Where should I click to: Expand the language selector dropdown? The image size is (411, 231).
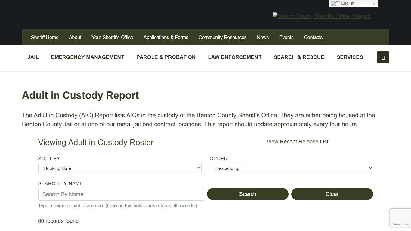pyautogui.click(x=374, y=3)
